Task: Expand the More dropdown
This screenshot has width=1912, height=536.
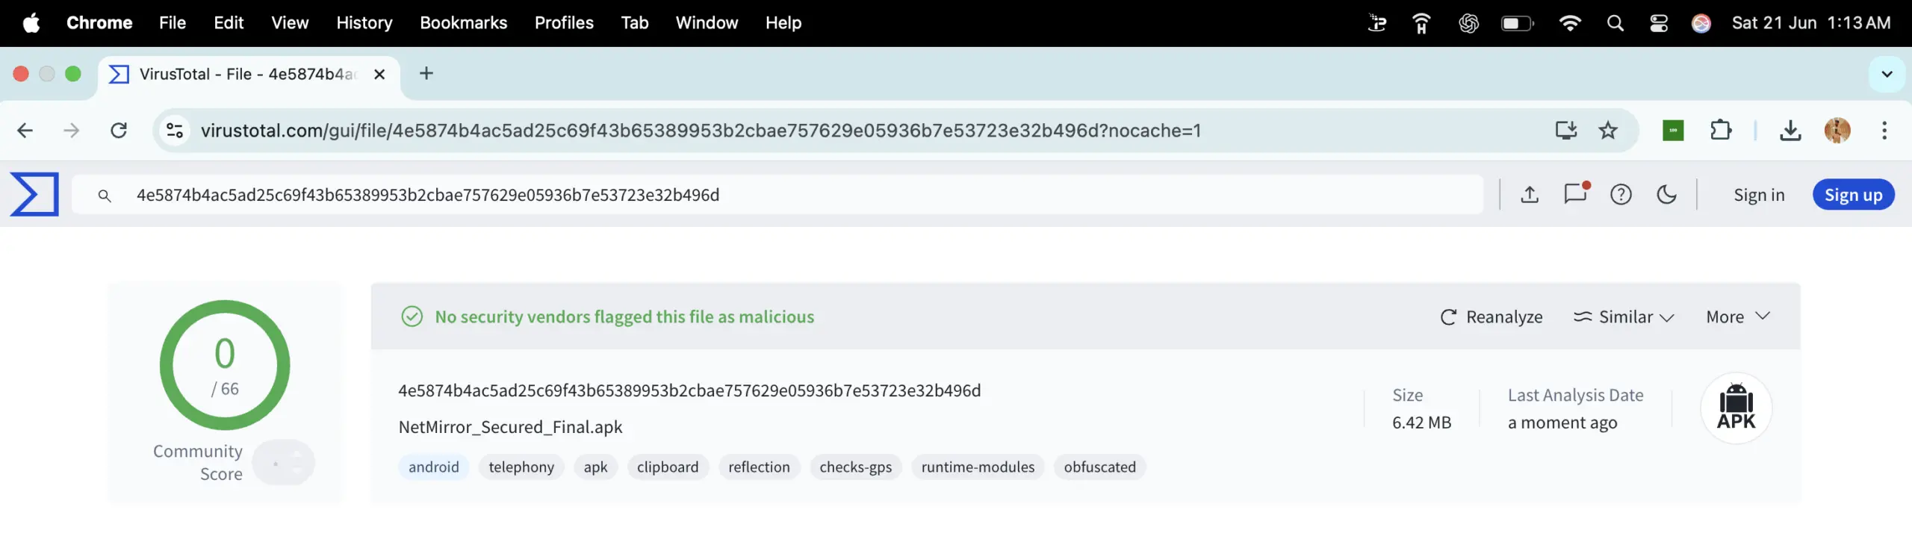Action: point(1738,317)
